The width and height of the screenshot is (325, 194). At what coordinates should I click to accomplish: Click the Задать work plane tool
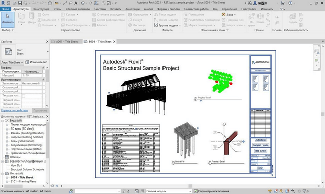click(x=293, y=18)
